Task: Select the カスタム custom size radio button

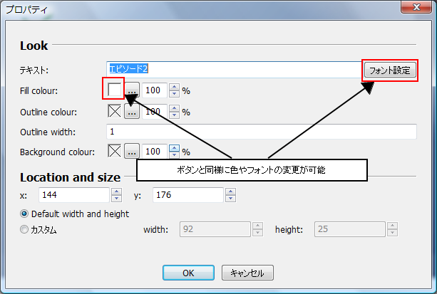Action: [x=24, y=229]
